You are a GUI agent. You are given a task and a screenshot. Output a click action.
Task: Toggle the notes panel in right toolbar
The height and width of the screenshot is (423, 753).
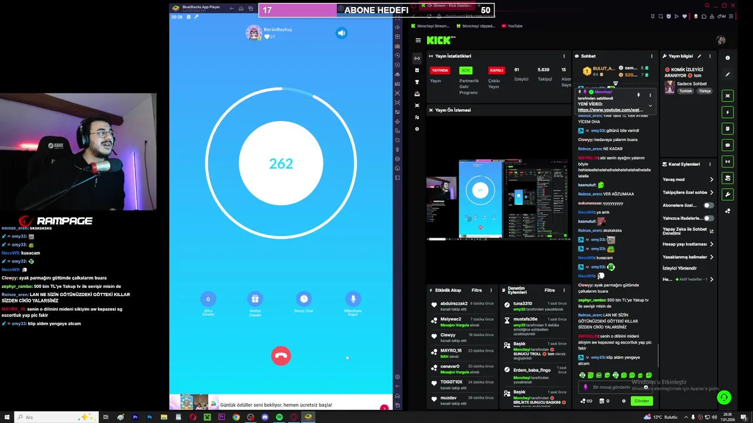(728, 129)
